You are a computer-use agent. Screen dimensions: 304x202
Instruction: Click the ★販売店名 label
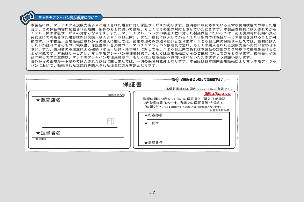point(48,100)
